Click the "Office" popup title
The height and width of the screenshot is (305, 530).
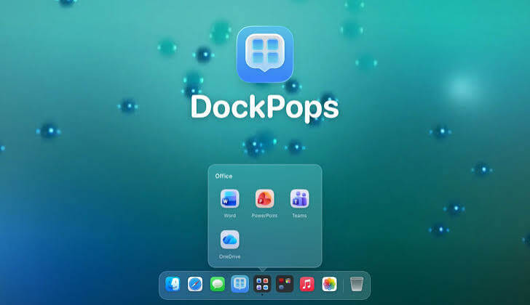click(x=224, y=176)
